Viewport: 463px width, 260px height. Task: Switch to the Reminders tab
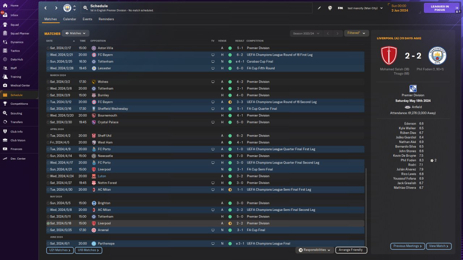pyautogui.click(x=106, y=19)
